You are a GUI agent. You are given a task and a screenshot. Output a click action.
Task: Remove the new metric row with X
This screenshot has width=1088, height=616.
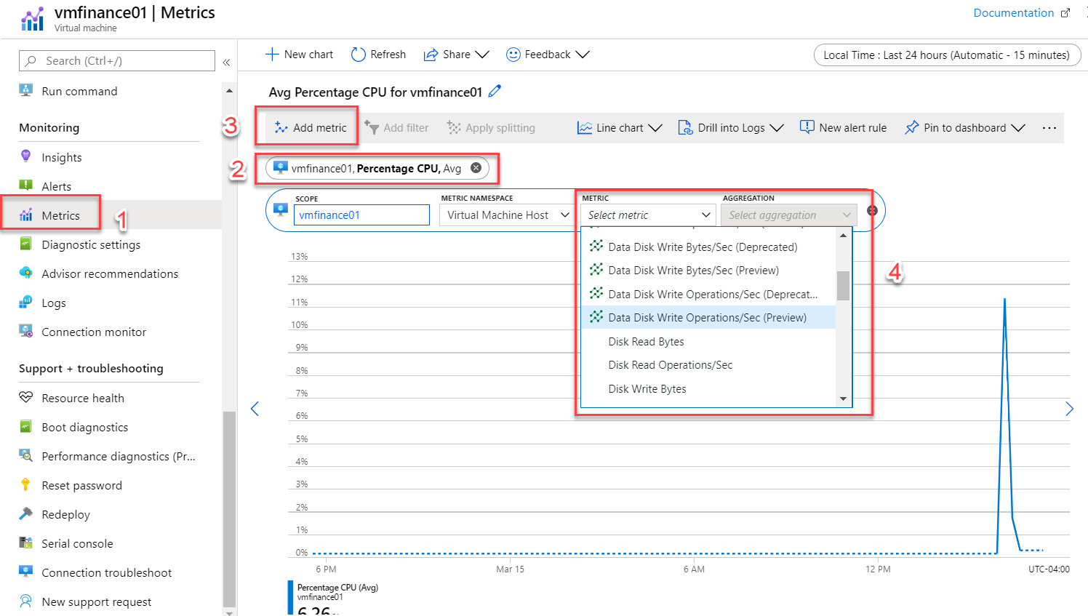coord(872,211)
